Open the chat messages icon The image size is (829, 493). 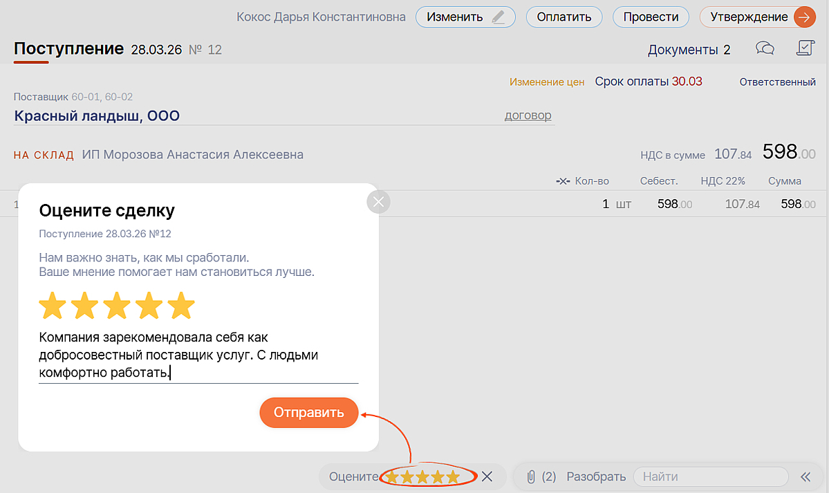(765, 48)
